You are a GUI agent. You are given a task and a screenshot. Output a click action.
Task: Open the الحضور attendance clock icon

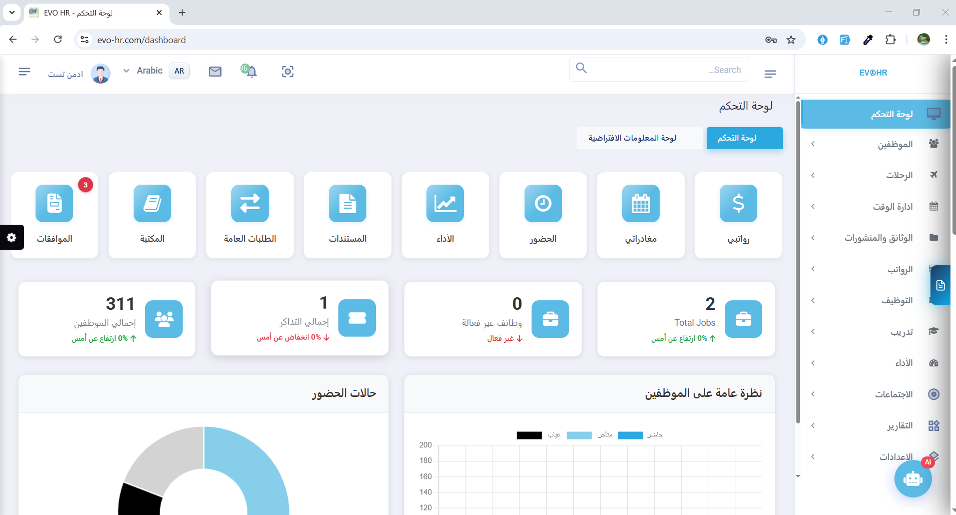click(x=543, y=204)
